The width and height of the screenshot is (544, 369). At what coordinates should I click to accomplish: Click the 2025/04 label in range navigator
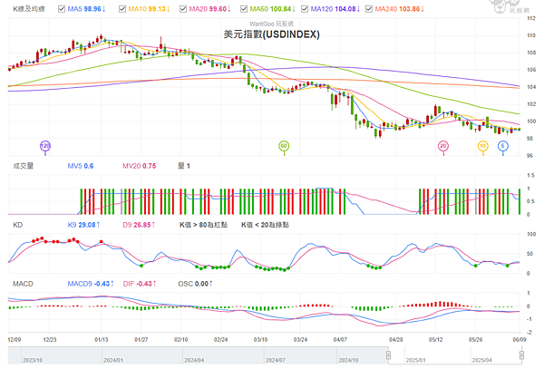(481, 360)
